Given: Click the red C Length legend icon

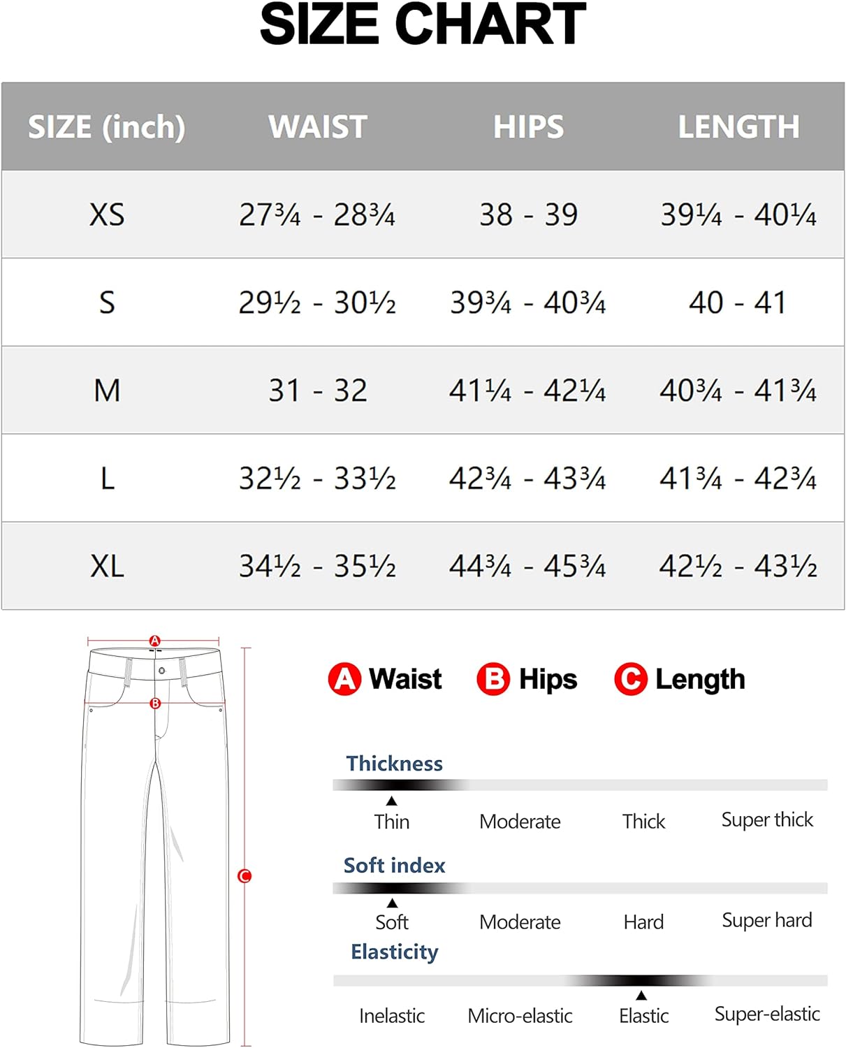Looking at the screenshot, I should click(x=631, y=679).
